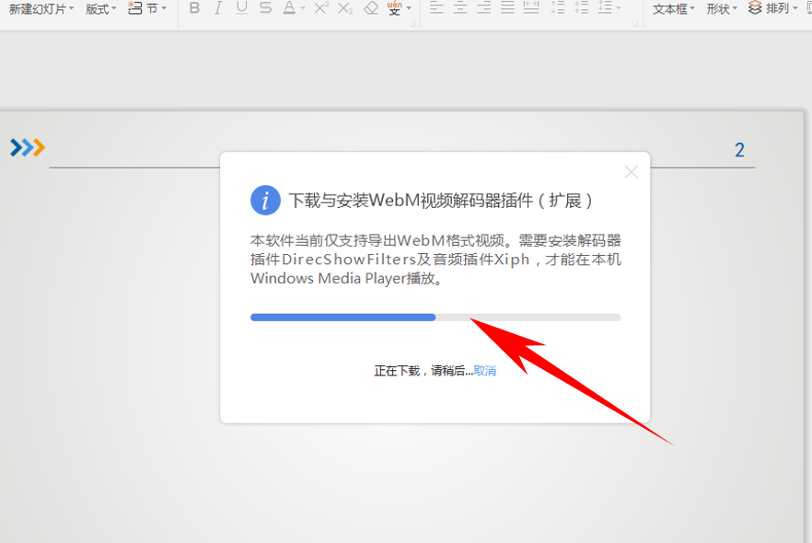
Task: Click the pinyin guide wén icon
Action: pos(395,7)
